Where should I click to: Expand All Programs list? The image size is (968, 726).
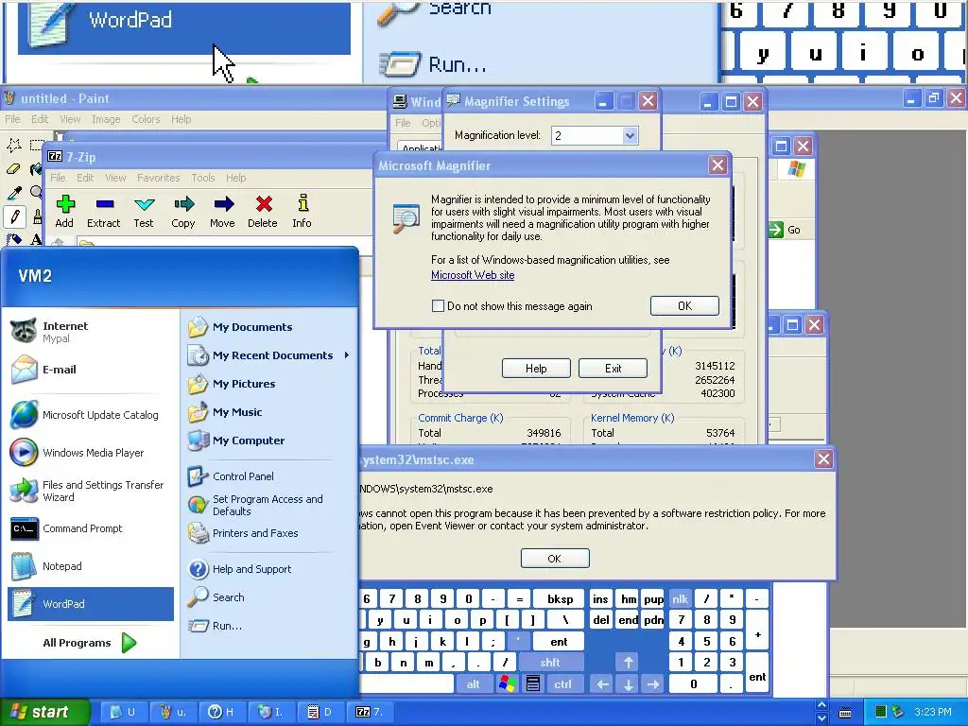90,643
